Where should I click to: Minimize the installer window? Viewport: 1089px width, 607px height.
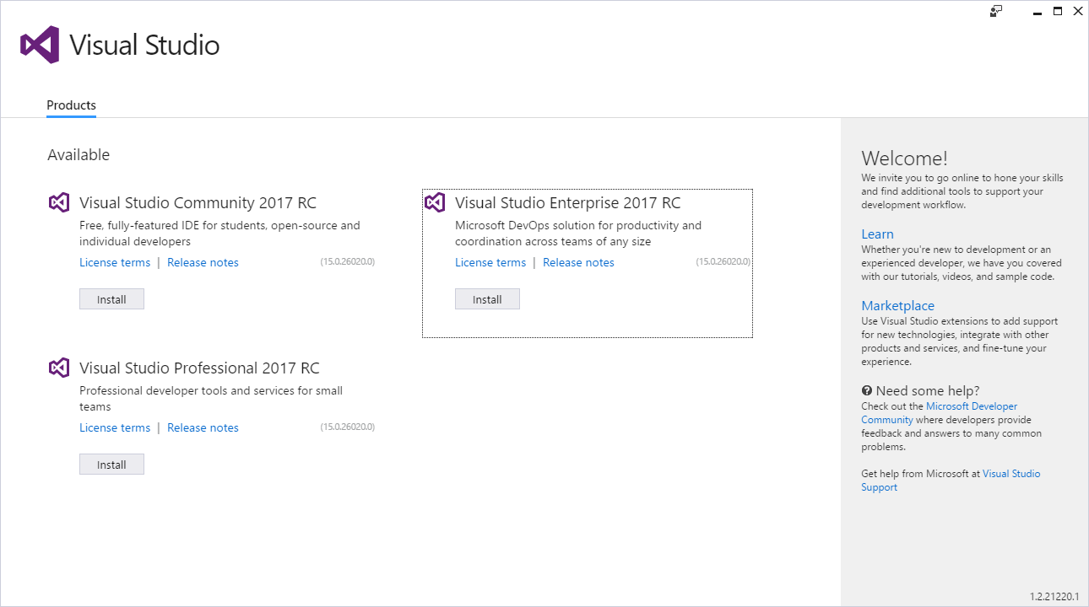coord(1038,12)
